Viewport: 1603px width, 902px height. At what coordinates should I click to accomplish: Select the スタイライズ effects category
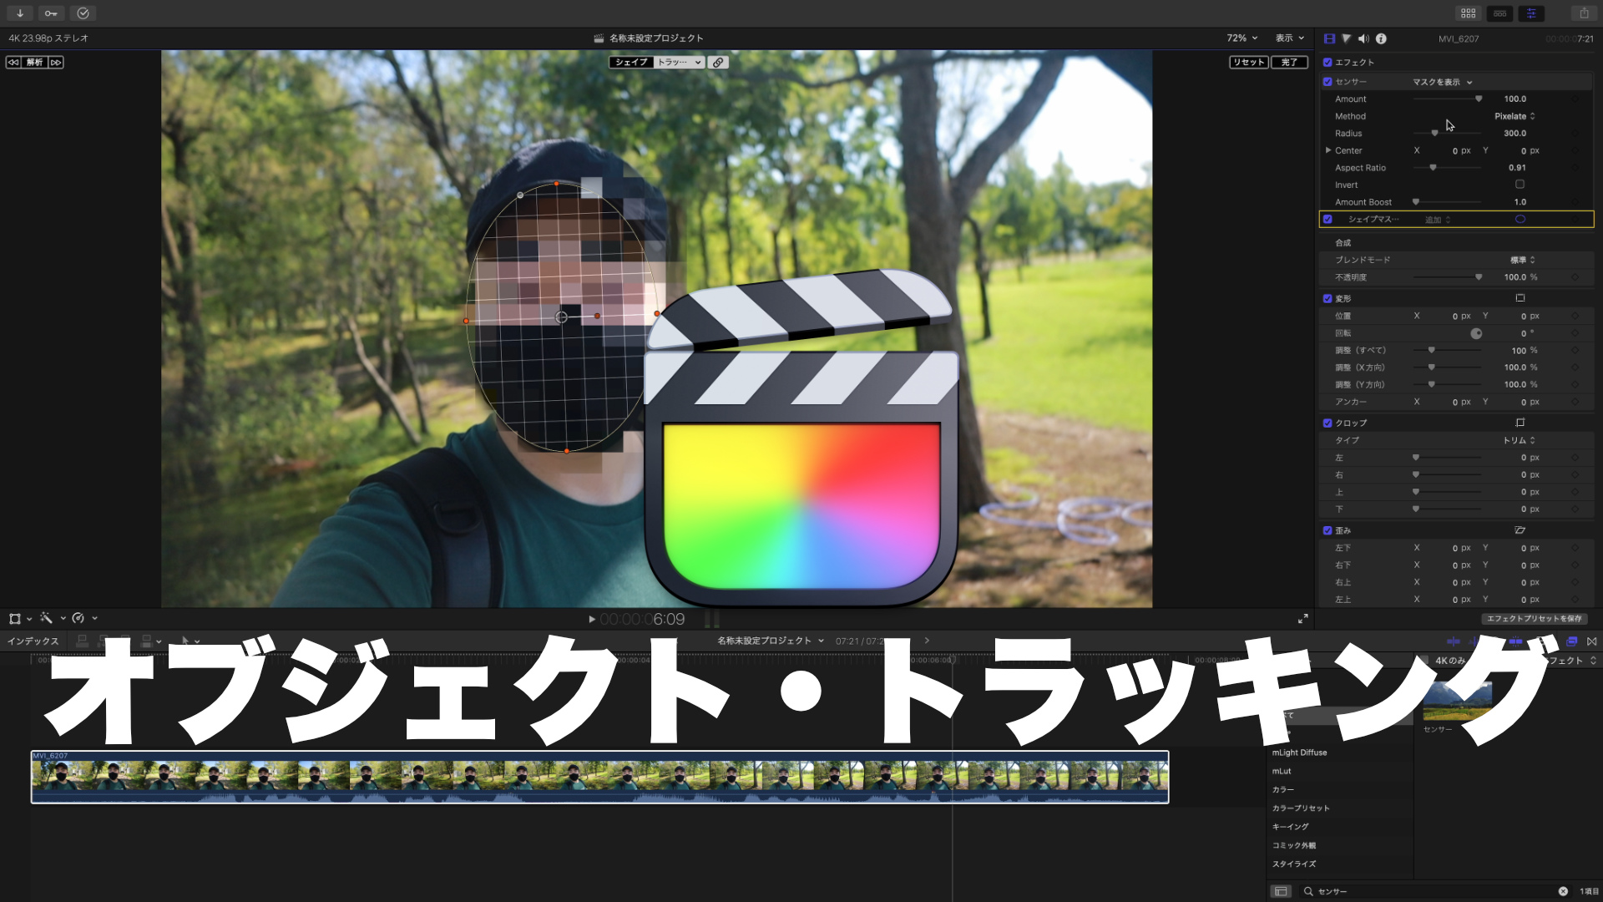(x=1294, y=864)
